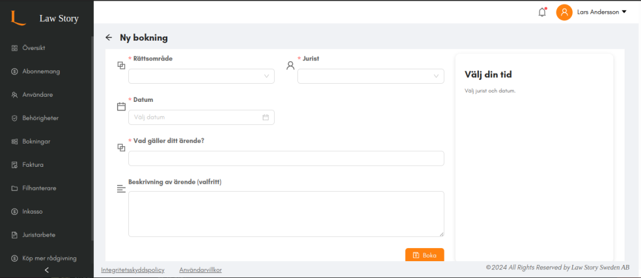This screenshot has width=641, height=278.
Task: Click the Behörigheter shield icon
Action: coord(14,118)
